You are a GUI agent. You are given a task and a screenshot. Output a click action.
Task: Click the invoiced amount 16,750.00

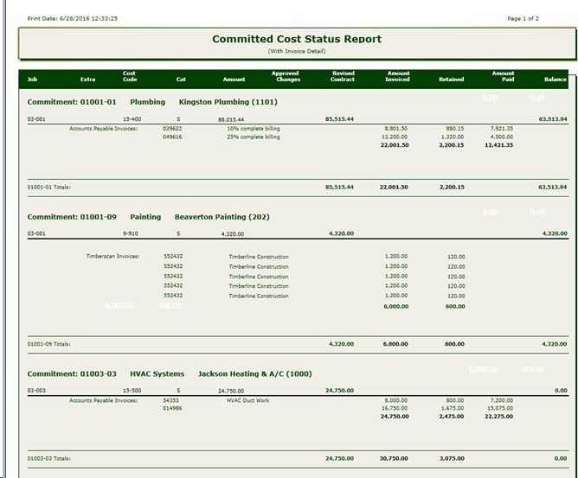pyautogui.click(x=395, y=408)
